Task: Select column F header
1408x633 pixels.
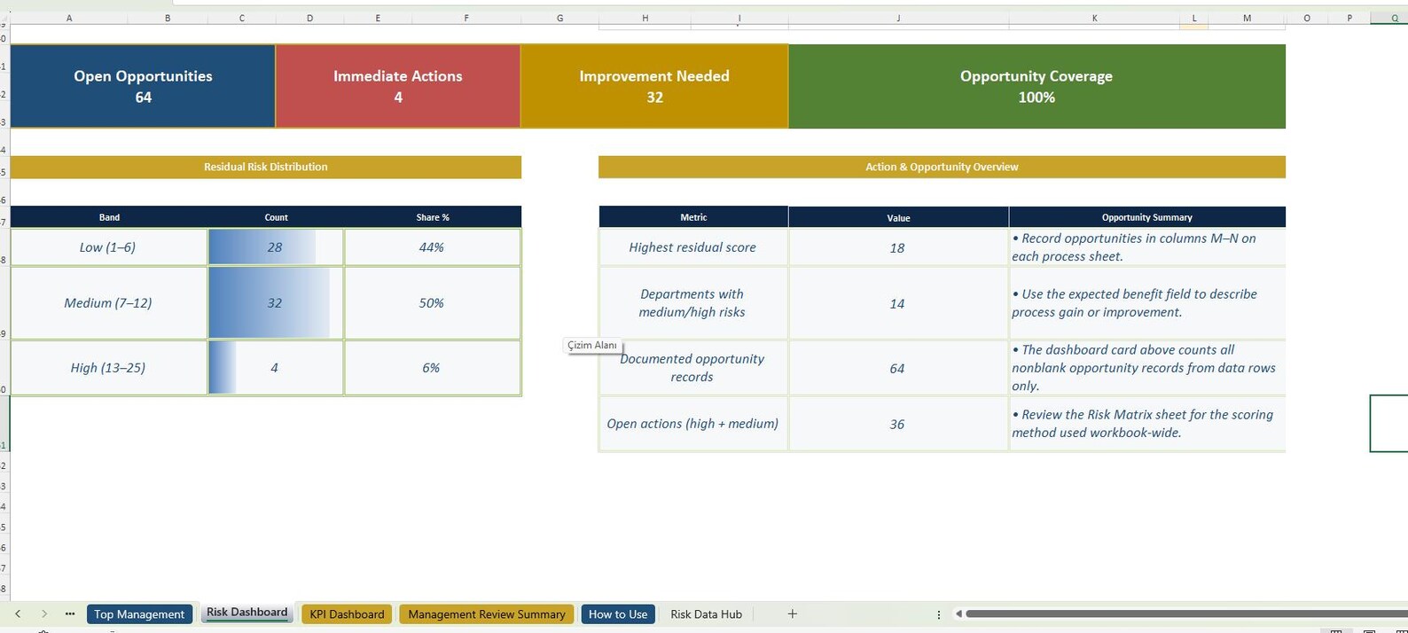Action: [x=466, y=18]
